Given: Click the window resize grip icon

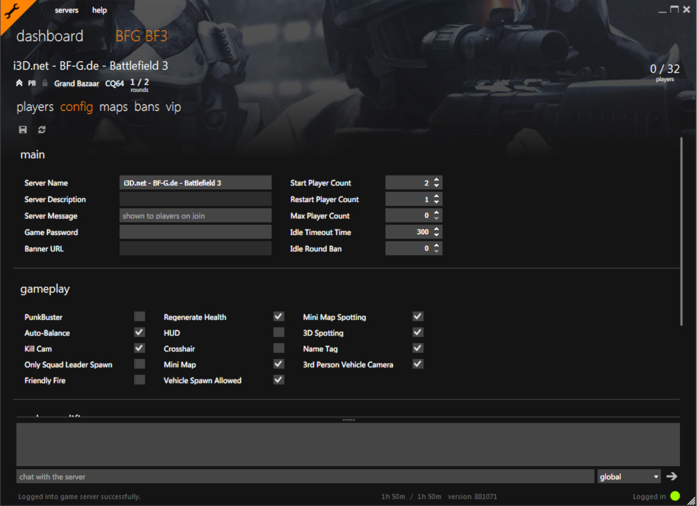Looking at the screenshot, I should tap(691, 501).
